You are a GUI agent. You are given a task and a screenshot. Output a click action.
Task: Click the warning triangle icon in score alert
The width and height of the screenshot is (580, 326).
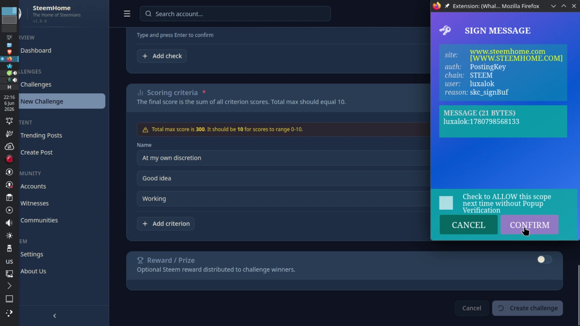point(145,129)
